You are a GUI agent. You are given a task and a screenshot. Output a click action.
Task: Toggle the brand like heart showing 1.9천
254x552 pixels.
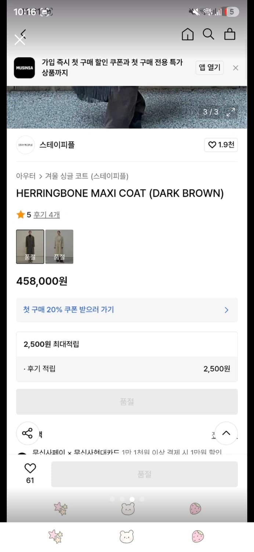pos(221,145)
